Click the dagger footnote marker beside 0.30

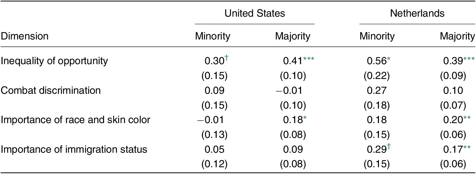click(226, 58)
